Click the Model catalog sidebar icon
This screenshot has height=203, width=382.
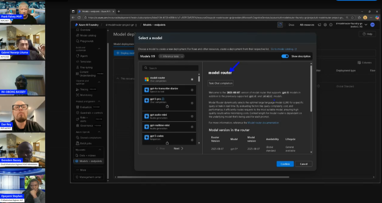pos(77,36)
